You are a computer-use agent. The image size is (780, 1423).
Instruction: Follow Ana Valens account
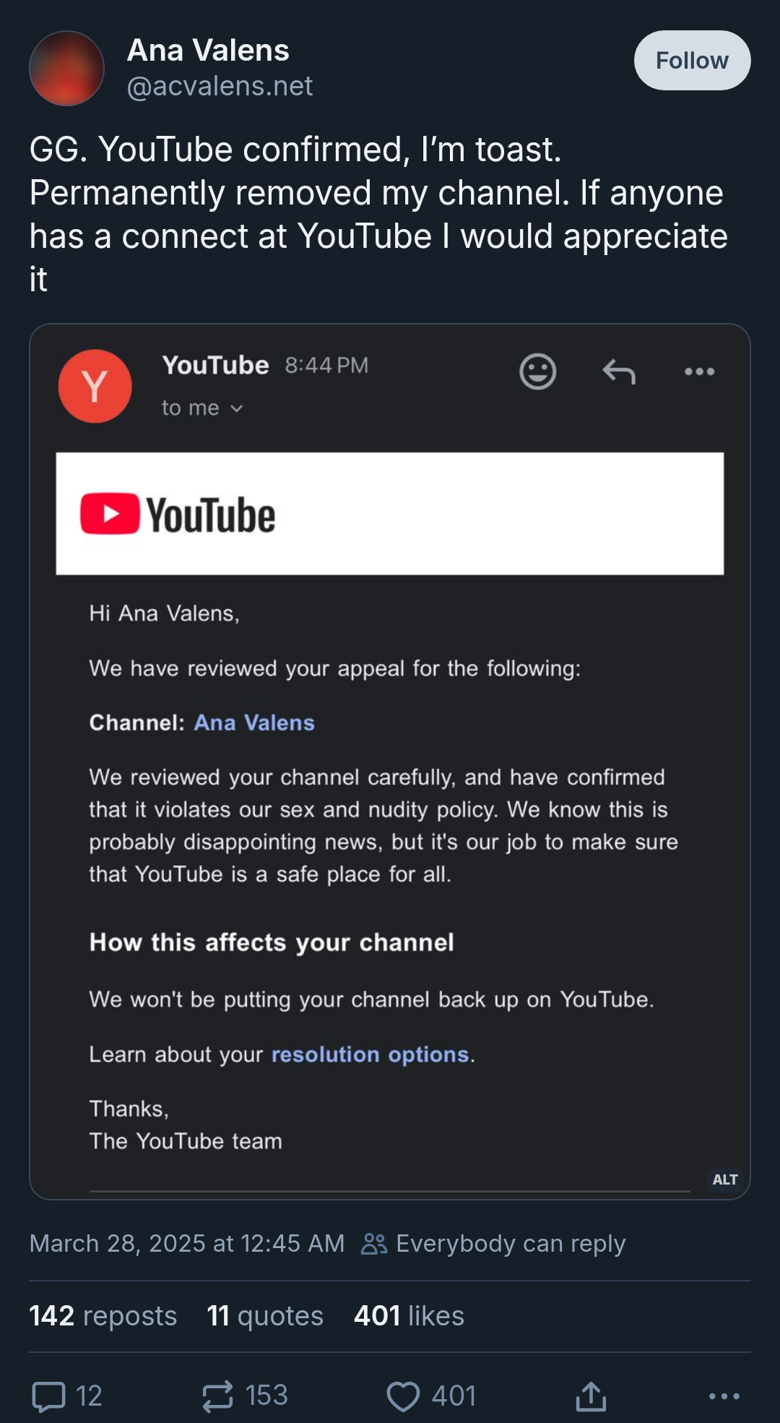(691, 61)
